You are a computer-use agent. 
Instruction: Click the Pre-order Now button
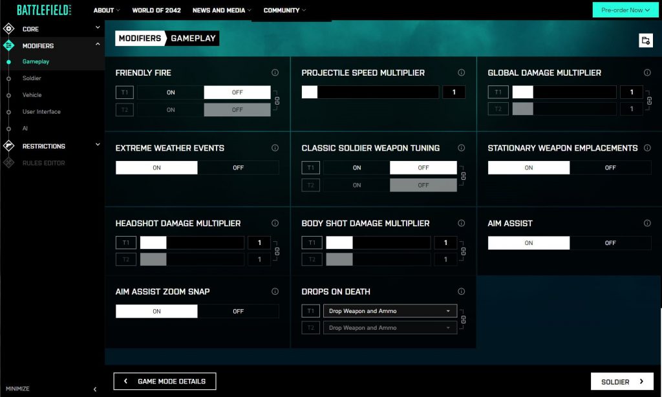coord(625,10)
